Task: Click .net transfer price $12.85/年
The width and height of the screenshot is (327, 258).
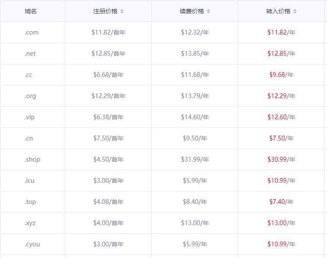Action: coord(281,54)
